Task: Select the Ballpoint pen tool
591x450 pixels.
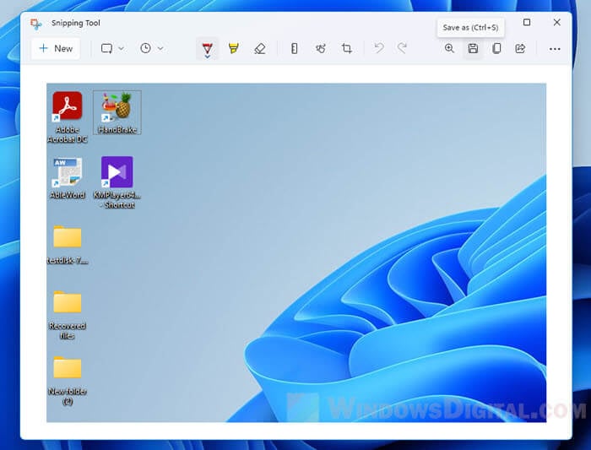Action: tap(208, 48)
